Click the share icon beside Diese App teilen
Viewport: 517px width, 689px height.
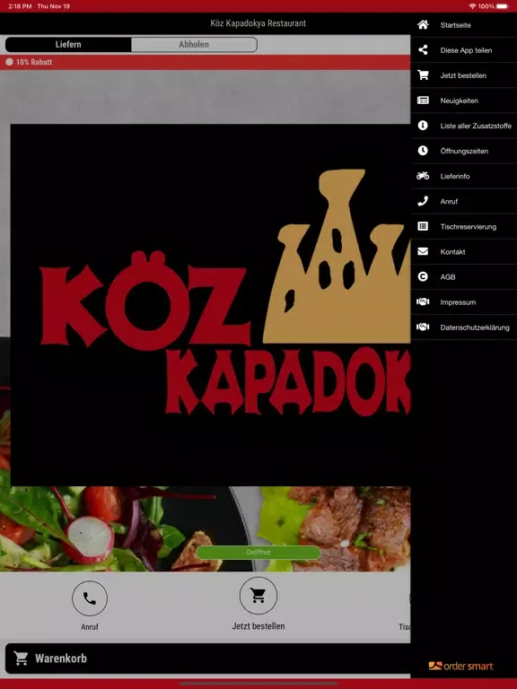coord(423,49)
